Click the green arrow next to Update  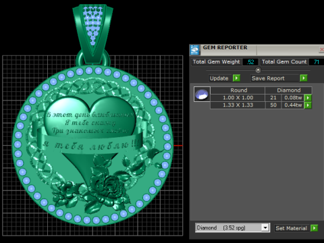[x=236, y=78]
